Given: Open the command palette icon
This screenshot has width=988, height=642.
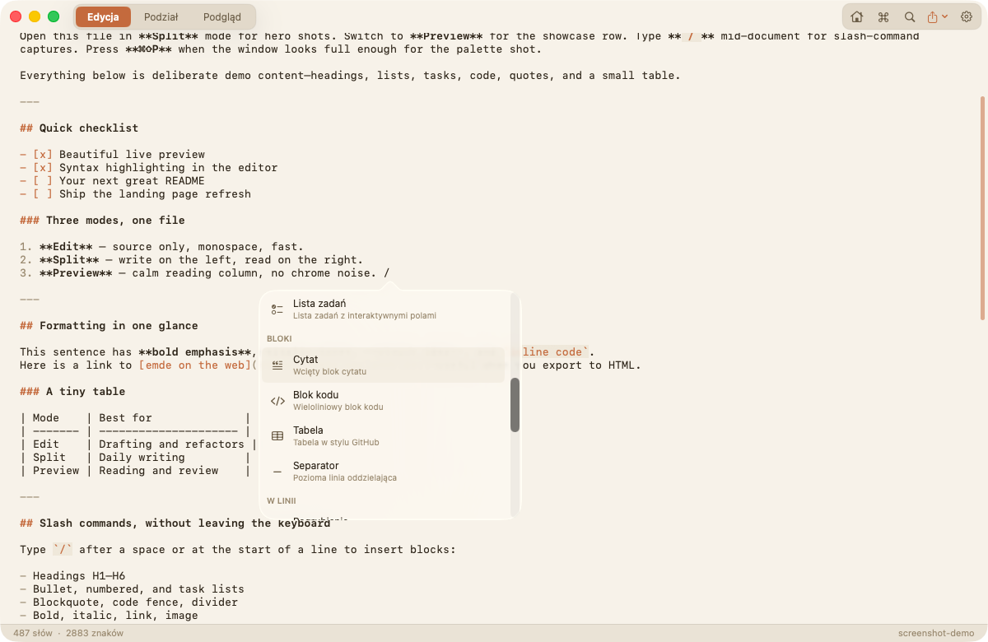Looking at the screenshot, I should click(x=883, y=16).
